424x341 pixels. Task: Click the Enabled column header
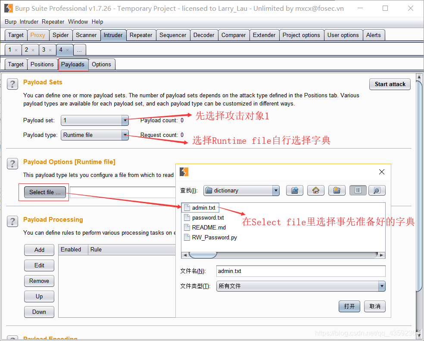pyautogui.click(x=73, y=250)
